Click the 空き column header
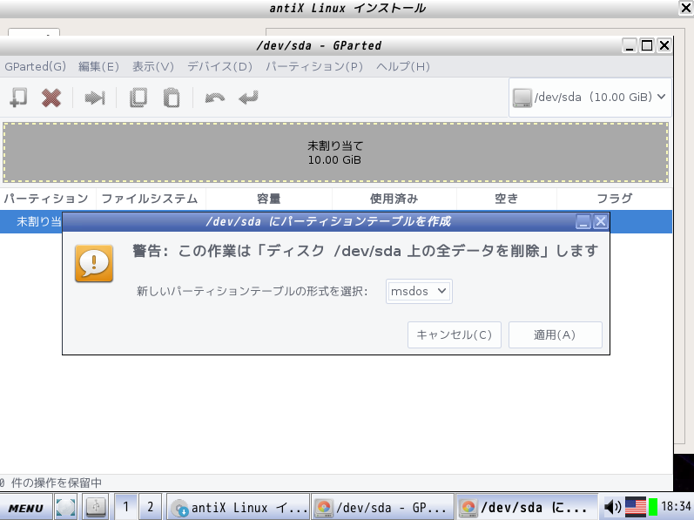694x520 pixels. pyautogui.click(x=506, y=199)
